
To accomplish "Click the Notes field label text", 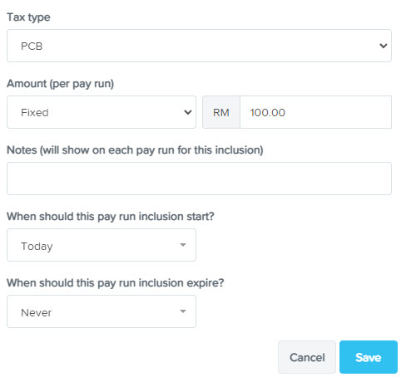I will 135,150.
